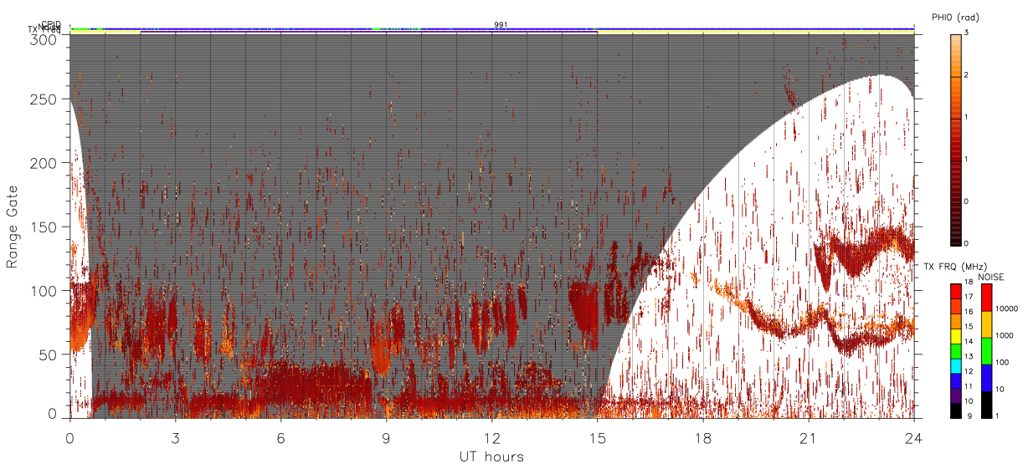Click the 24 tick on UT hours axis
1028x474 pixels.
click(x=914, y=437)
